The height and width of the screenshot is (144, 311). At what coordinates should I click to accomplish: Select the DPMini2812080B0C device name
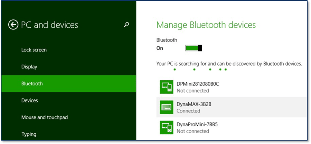(198, 84)
